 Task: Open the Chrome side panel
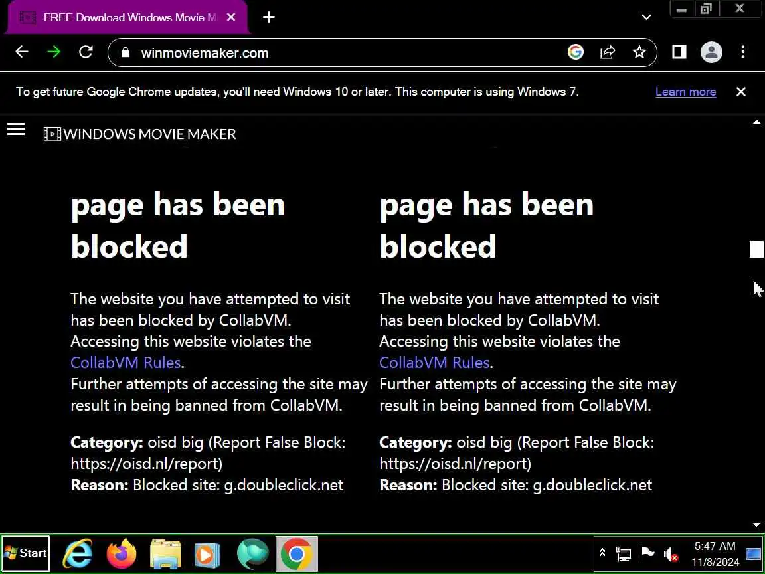point(679,52)
